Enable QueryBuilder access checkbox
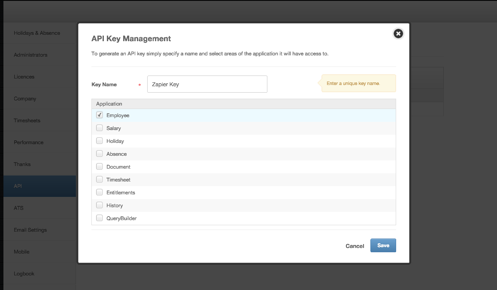This screenshot has width=497, height=290. [100, 218]
